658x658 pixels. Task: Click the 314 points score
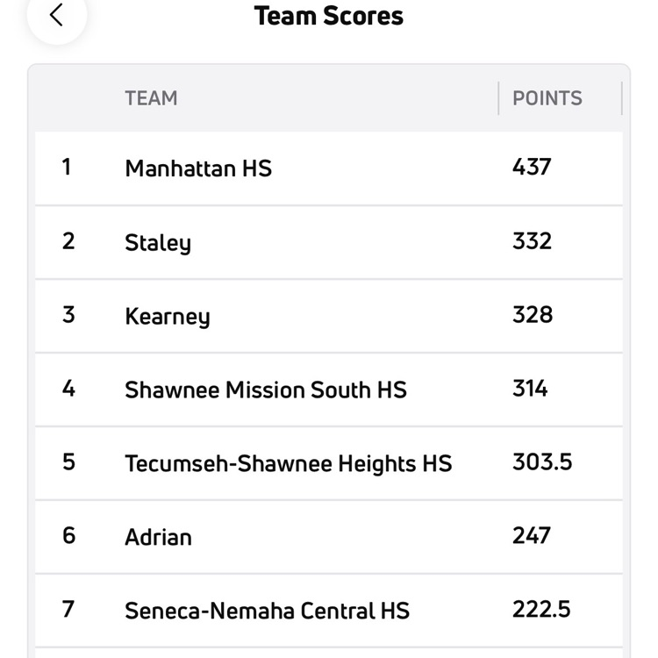pos(530,388)
